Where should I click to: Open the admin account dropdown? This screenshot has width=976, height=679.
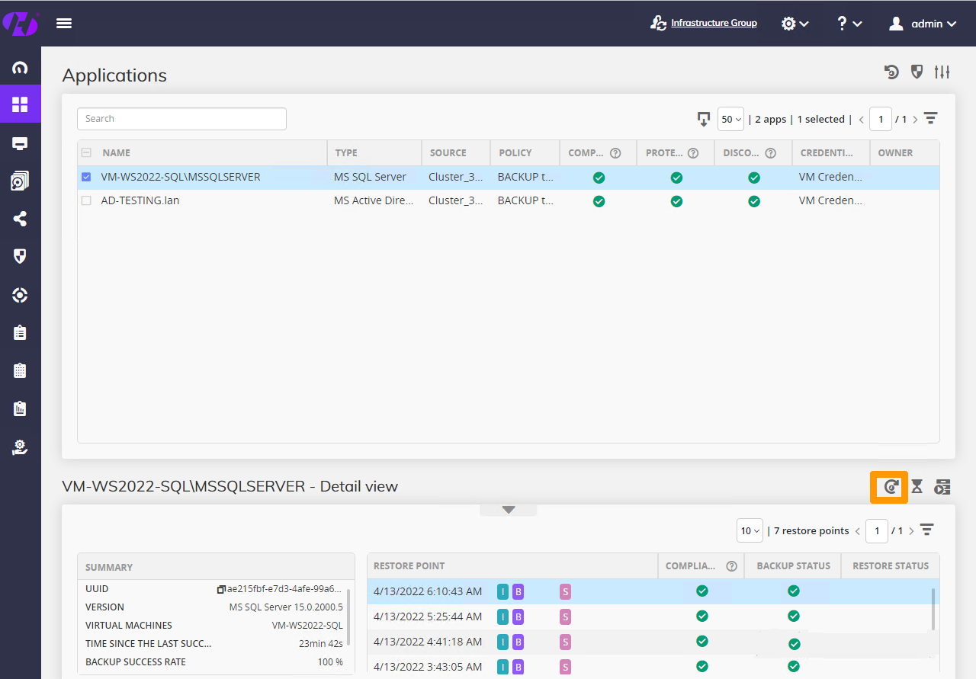[922, 23]
